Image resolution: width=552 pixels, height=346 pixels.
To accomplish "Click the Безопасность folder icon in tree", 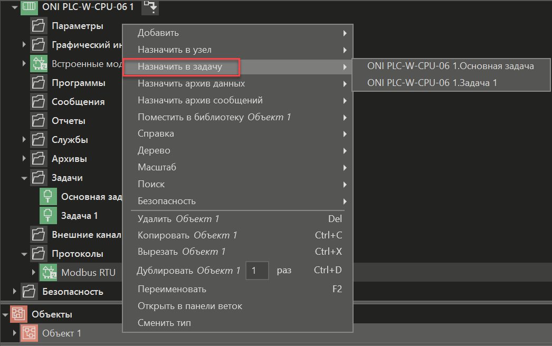I will coord(29,292).
